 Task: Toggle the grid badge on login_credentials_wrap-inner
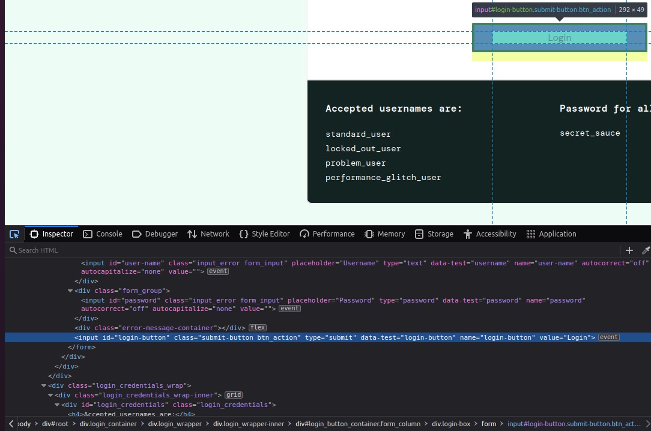point(233,395)
